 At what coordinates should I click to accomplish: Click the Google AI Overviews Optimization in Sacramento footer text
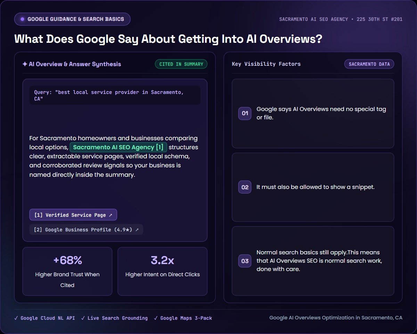(336, 318)
